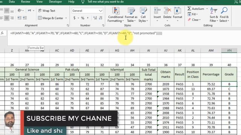Screen dimensions: 241x135
Task: Select column AN header
Action: 229,50
